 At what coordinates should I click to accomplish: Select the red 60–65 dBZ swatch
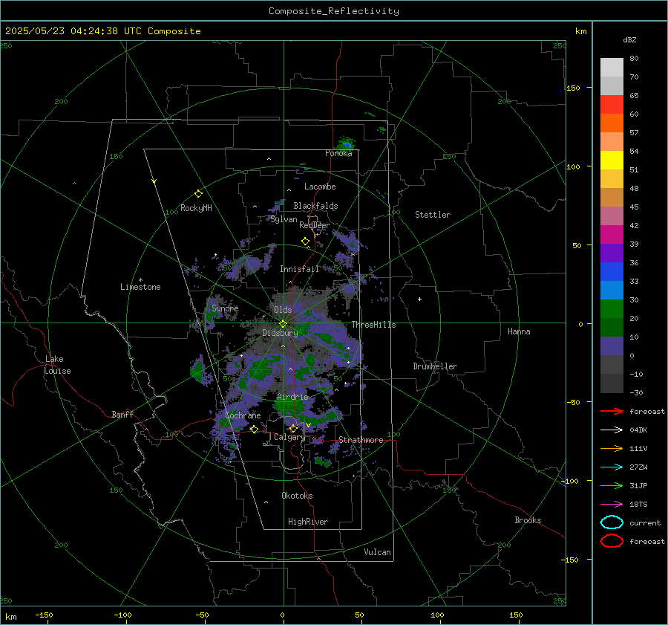612,105
